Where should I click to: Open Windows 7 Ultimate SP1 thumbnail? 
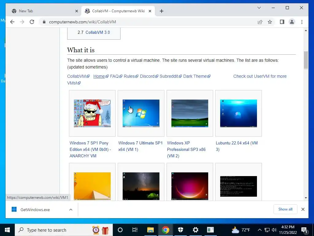pos(141,113)
